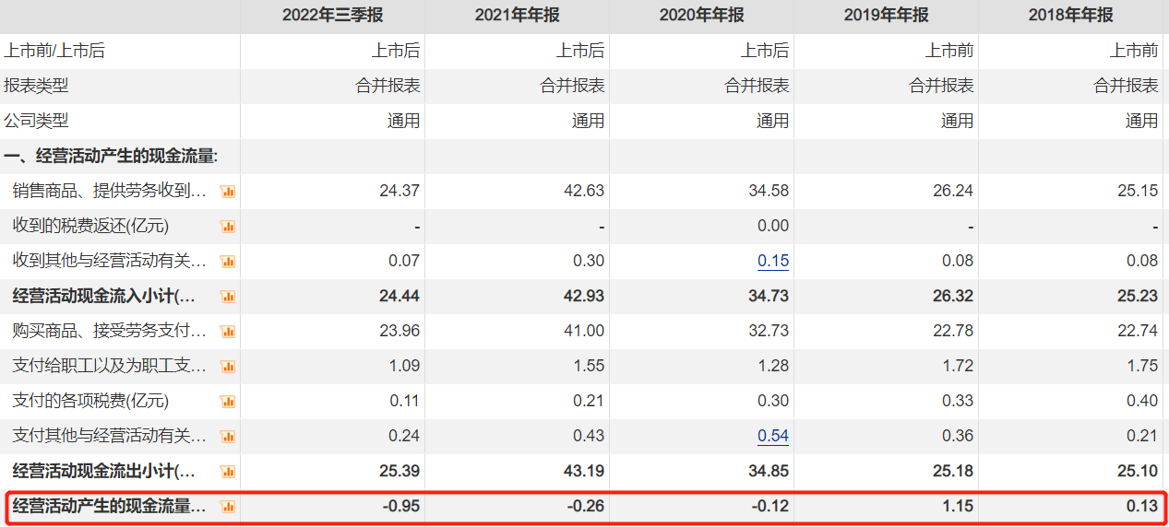Click the 1.15 net cash flow cell
This screenshot has height=527, width=1169.
coord(958,506)
